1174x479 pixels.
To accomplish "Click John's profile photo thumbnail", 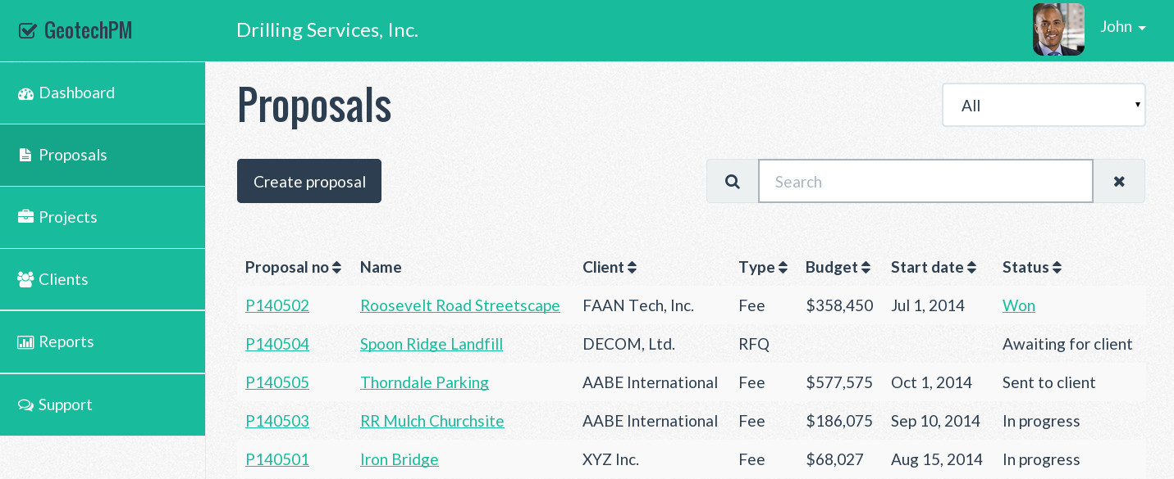I will [x=1058, y=29].
